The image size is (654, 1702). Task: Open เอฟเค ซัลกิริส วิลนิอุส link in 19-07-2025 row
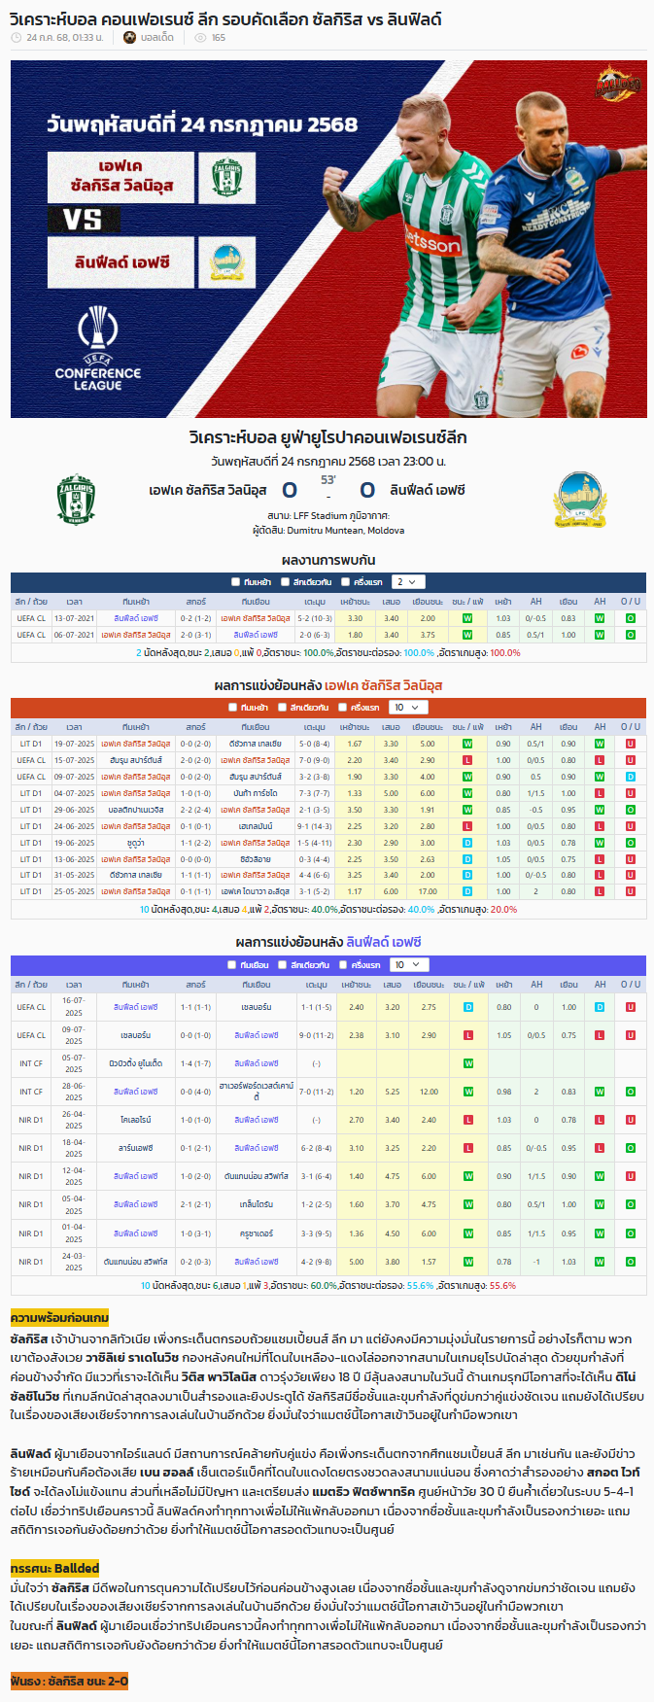(136, 744)
